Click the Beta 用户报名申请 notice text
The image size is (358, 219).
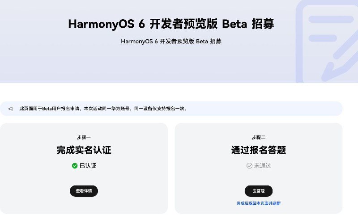tap(103, 109)
